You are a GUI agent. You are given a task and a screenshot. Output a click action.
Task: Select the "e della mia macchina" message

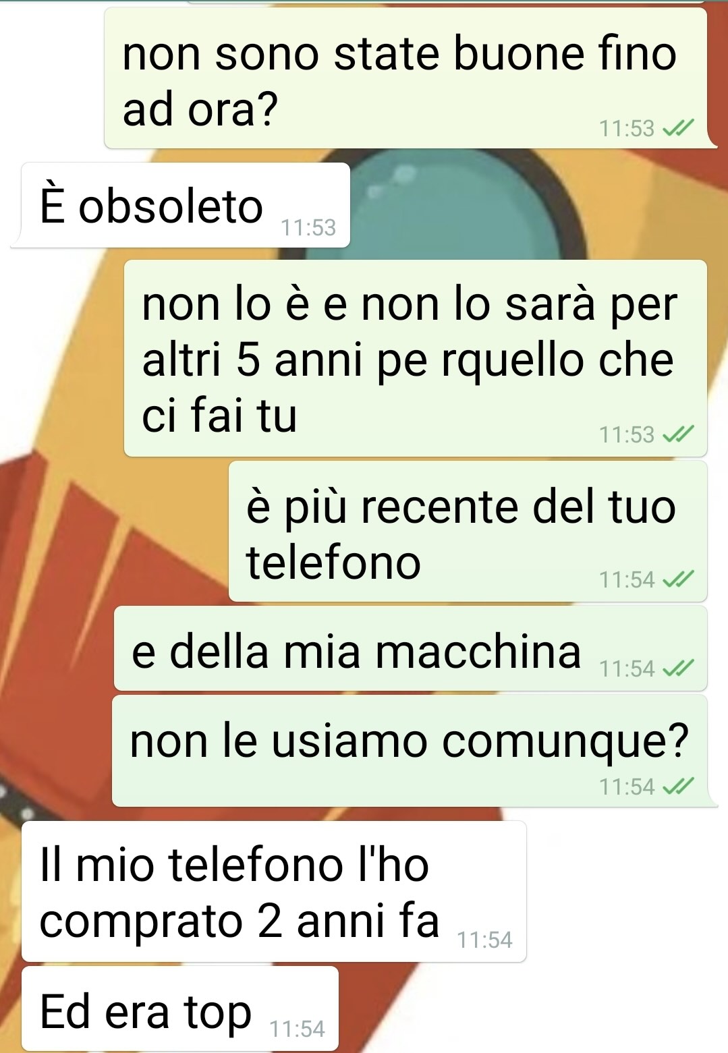[410, 649]
